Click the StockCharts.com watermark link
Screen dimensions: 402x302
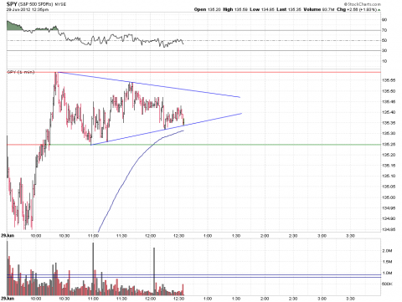click(x=363, y=4)
